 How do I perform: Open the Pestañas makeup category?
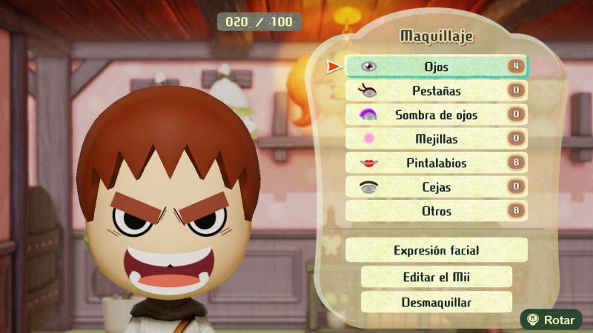point(437,90)
